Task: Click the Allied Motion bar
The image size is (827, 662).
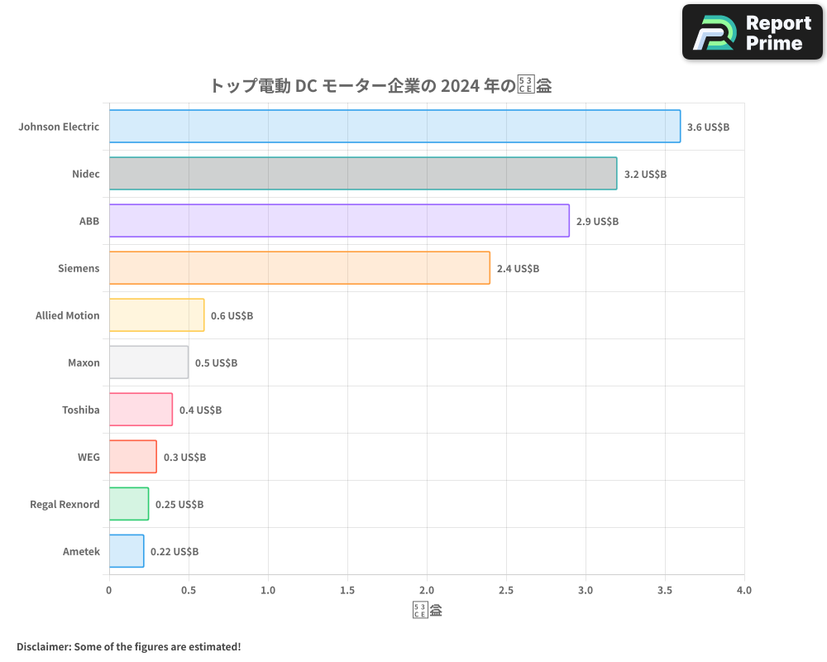Action: click(155, 315)
